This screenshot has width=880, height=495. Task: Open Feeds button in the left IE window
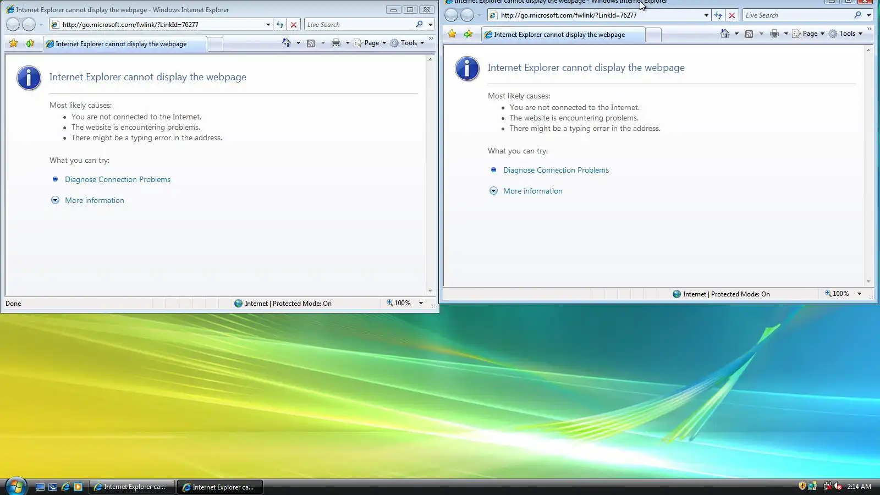(311, 43)
